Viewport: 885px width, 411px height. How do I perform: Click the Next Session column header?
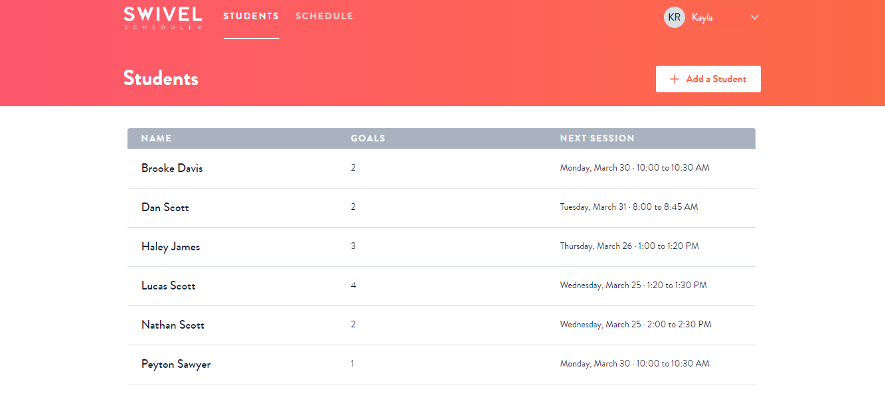coord(597,138)
